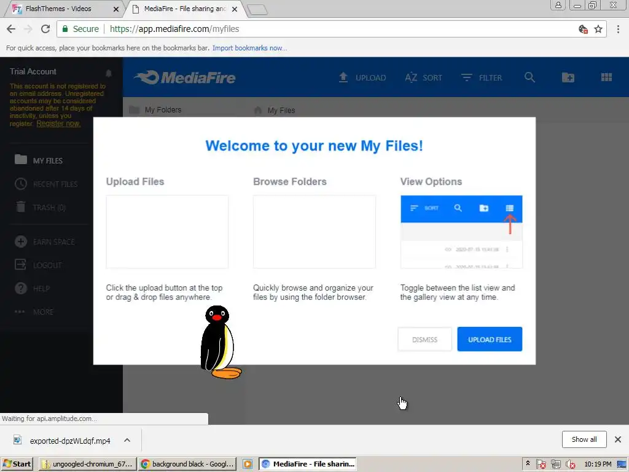
Task: Click Import bookmarks now link
Action: tap(249, 48)
